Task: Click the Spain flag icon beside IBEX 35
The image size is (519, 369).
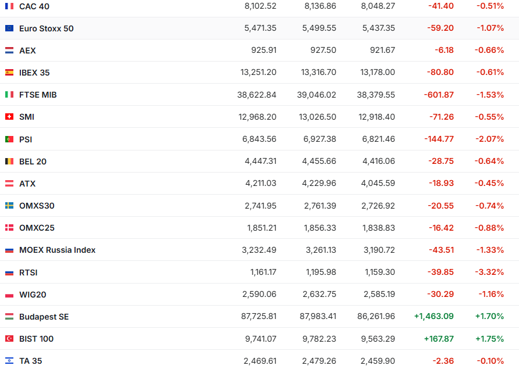Action: pos(9,73)
